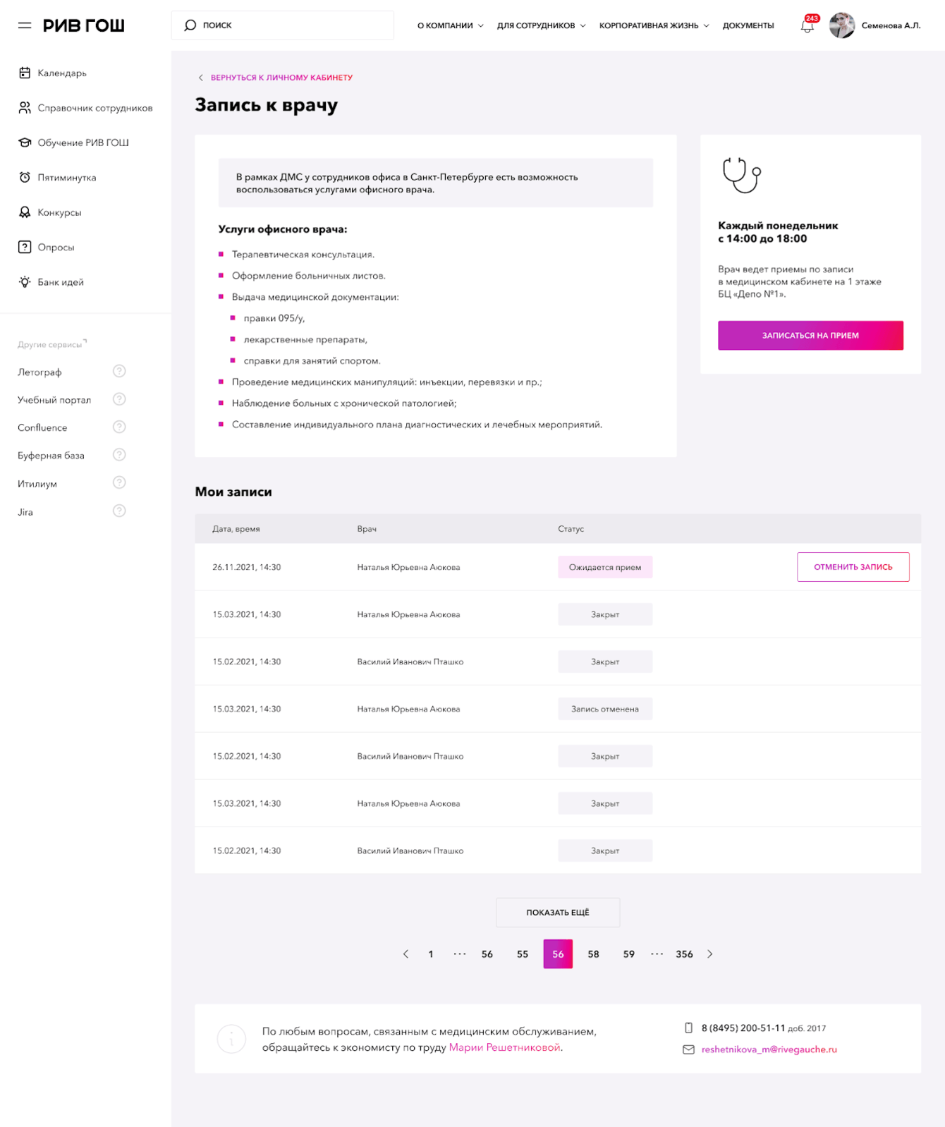Go to Обучение РИВ ГОШ section
Screen dimensions: 945x1127
tap(83, 142)
